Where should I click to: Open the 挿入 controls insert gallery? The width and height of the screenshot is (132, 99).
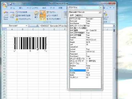pos(36,15)
